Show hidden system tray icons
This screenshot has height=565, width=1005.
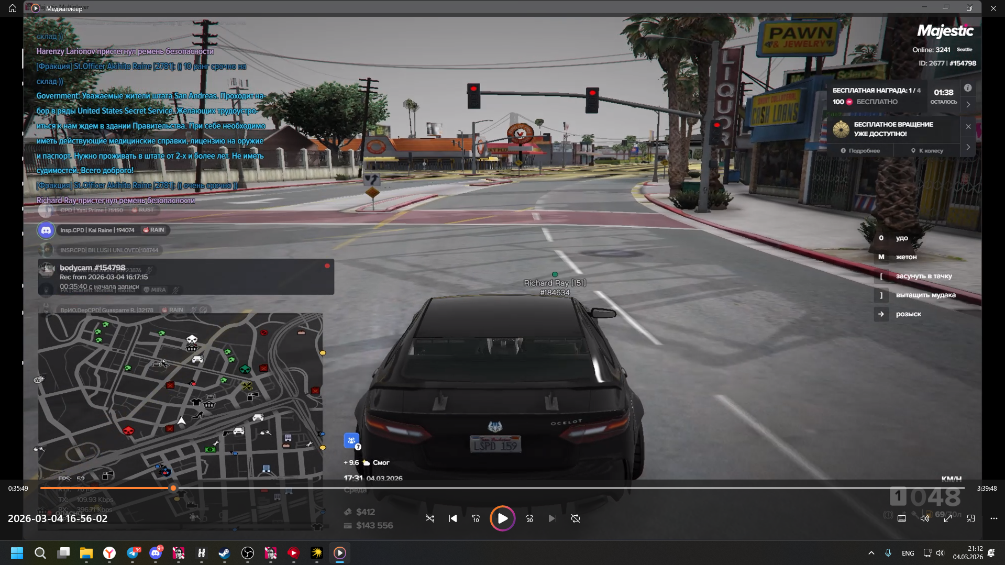tap(871, 553)
